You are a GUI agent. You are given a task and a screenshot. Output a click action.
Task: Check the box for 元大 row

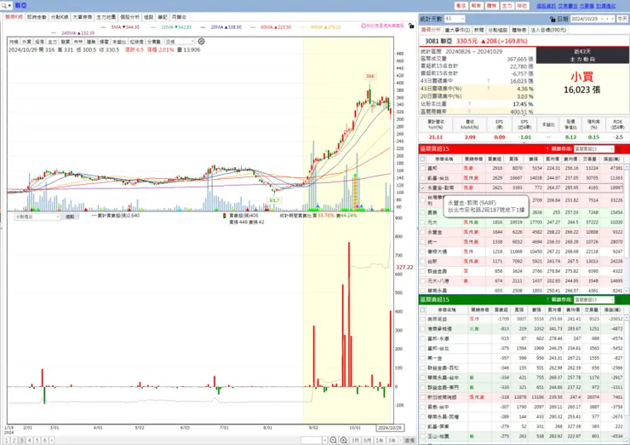[x=422, y=222]
